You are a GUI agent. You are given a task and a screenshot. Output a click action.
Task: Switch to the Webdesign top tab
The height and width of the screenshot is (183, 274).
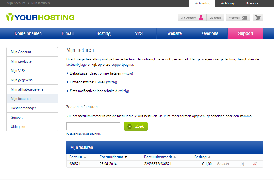(227, 3)
